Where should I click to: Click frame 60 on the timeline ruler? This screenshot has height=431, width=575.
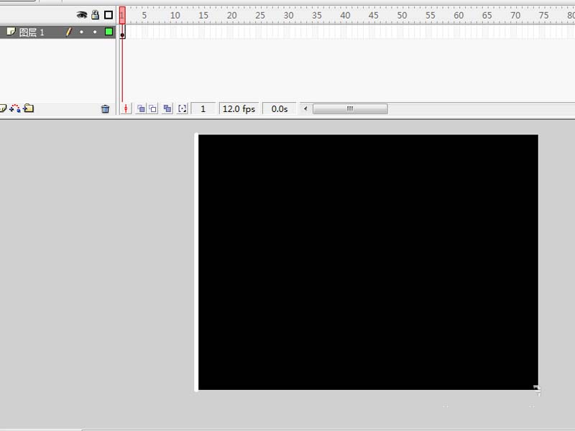tap(459, 15)
